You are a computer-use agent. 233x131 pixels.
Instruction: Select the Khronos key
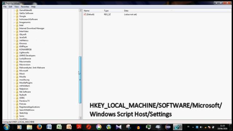(x=23, y=44)
